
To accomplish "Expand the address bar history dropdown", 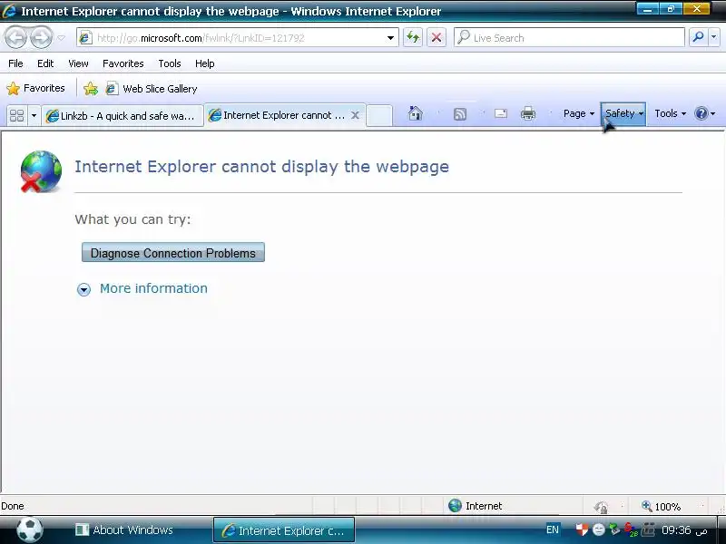I will [x=390, y=38].
